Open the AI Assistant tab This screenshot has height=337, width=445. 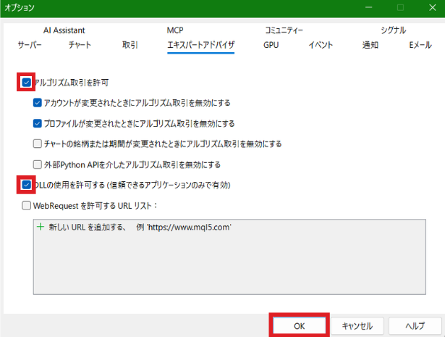[64, 30]
